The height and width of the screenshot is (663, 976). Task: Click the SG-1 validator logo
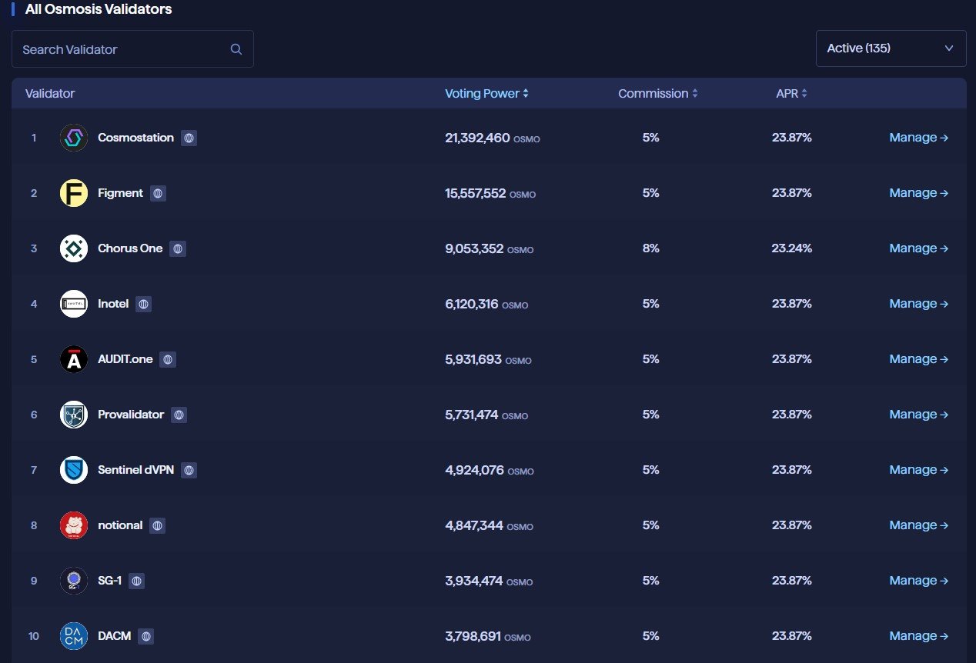click(74, 581)
